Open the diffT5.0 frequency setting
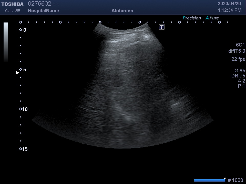The width and height of the screenshot is (246, 184). point(237,51)
